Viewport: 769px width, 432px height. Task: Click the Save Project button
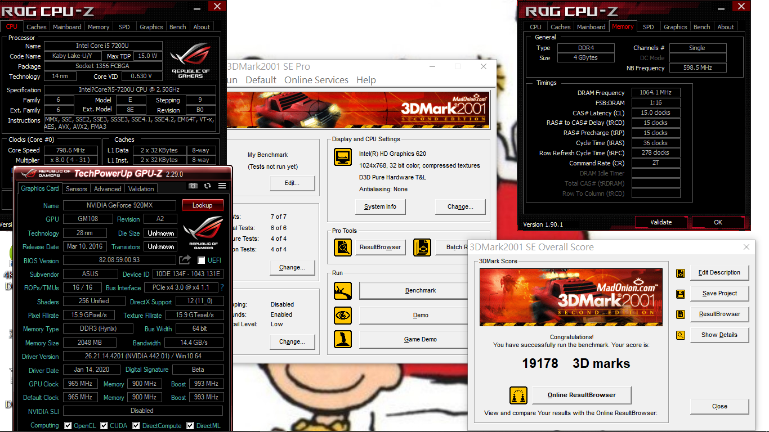(x=719, y=294)
